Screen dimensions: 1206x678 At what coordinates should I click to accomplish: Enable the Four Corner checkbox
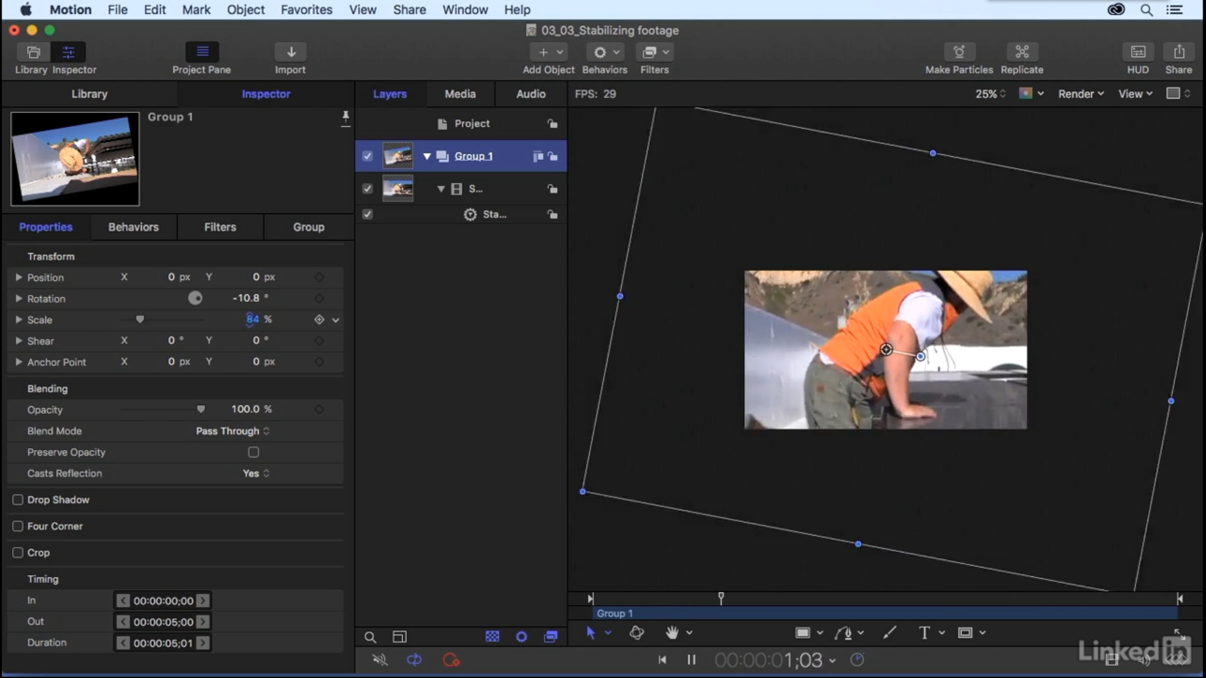click(x=18, y=526)
